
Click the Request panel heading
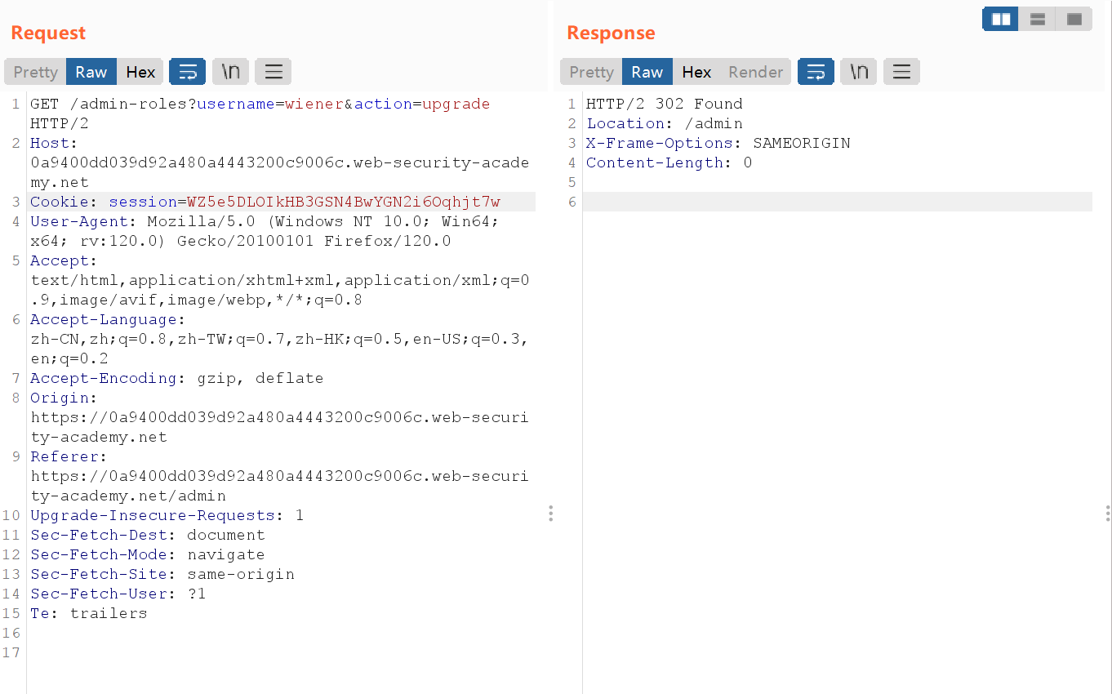coord(48,33)
